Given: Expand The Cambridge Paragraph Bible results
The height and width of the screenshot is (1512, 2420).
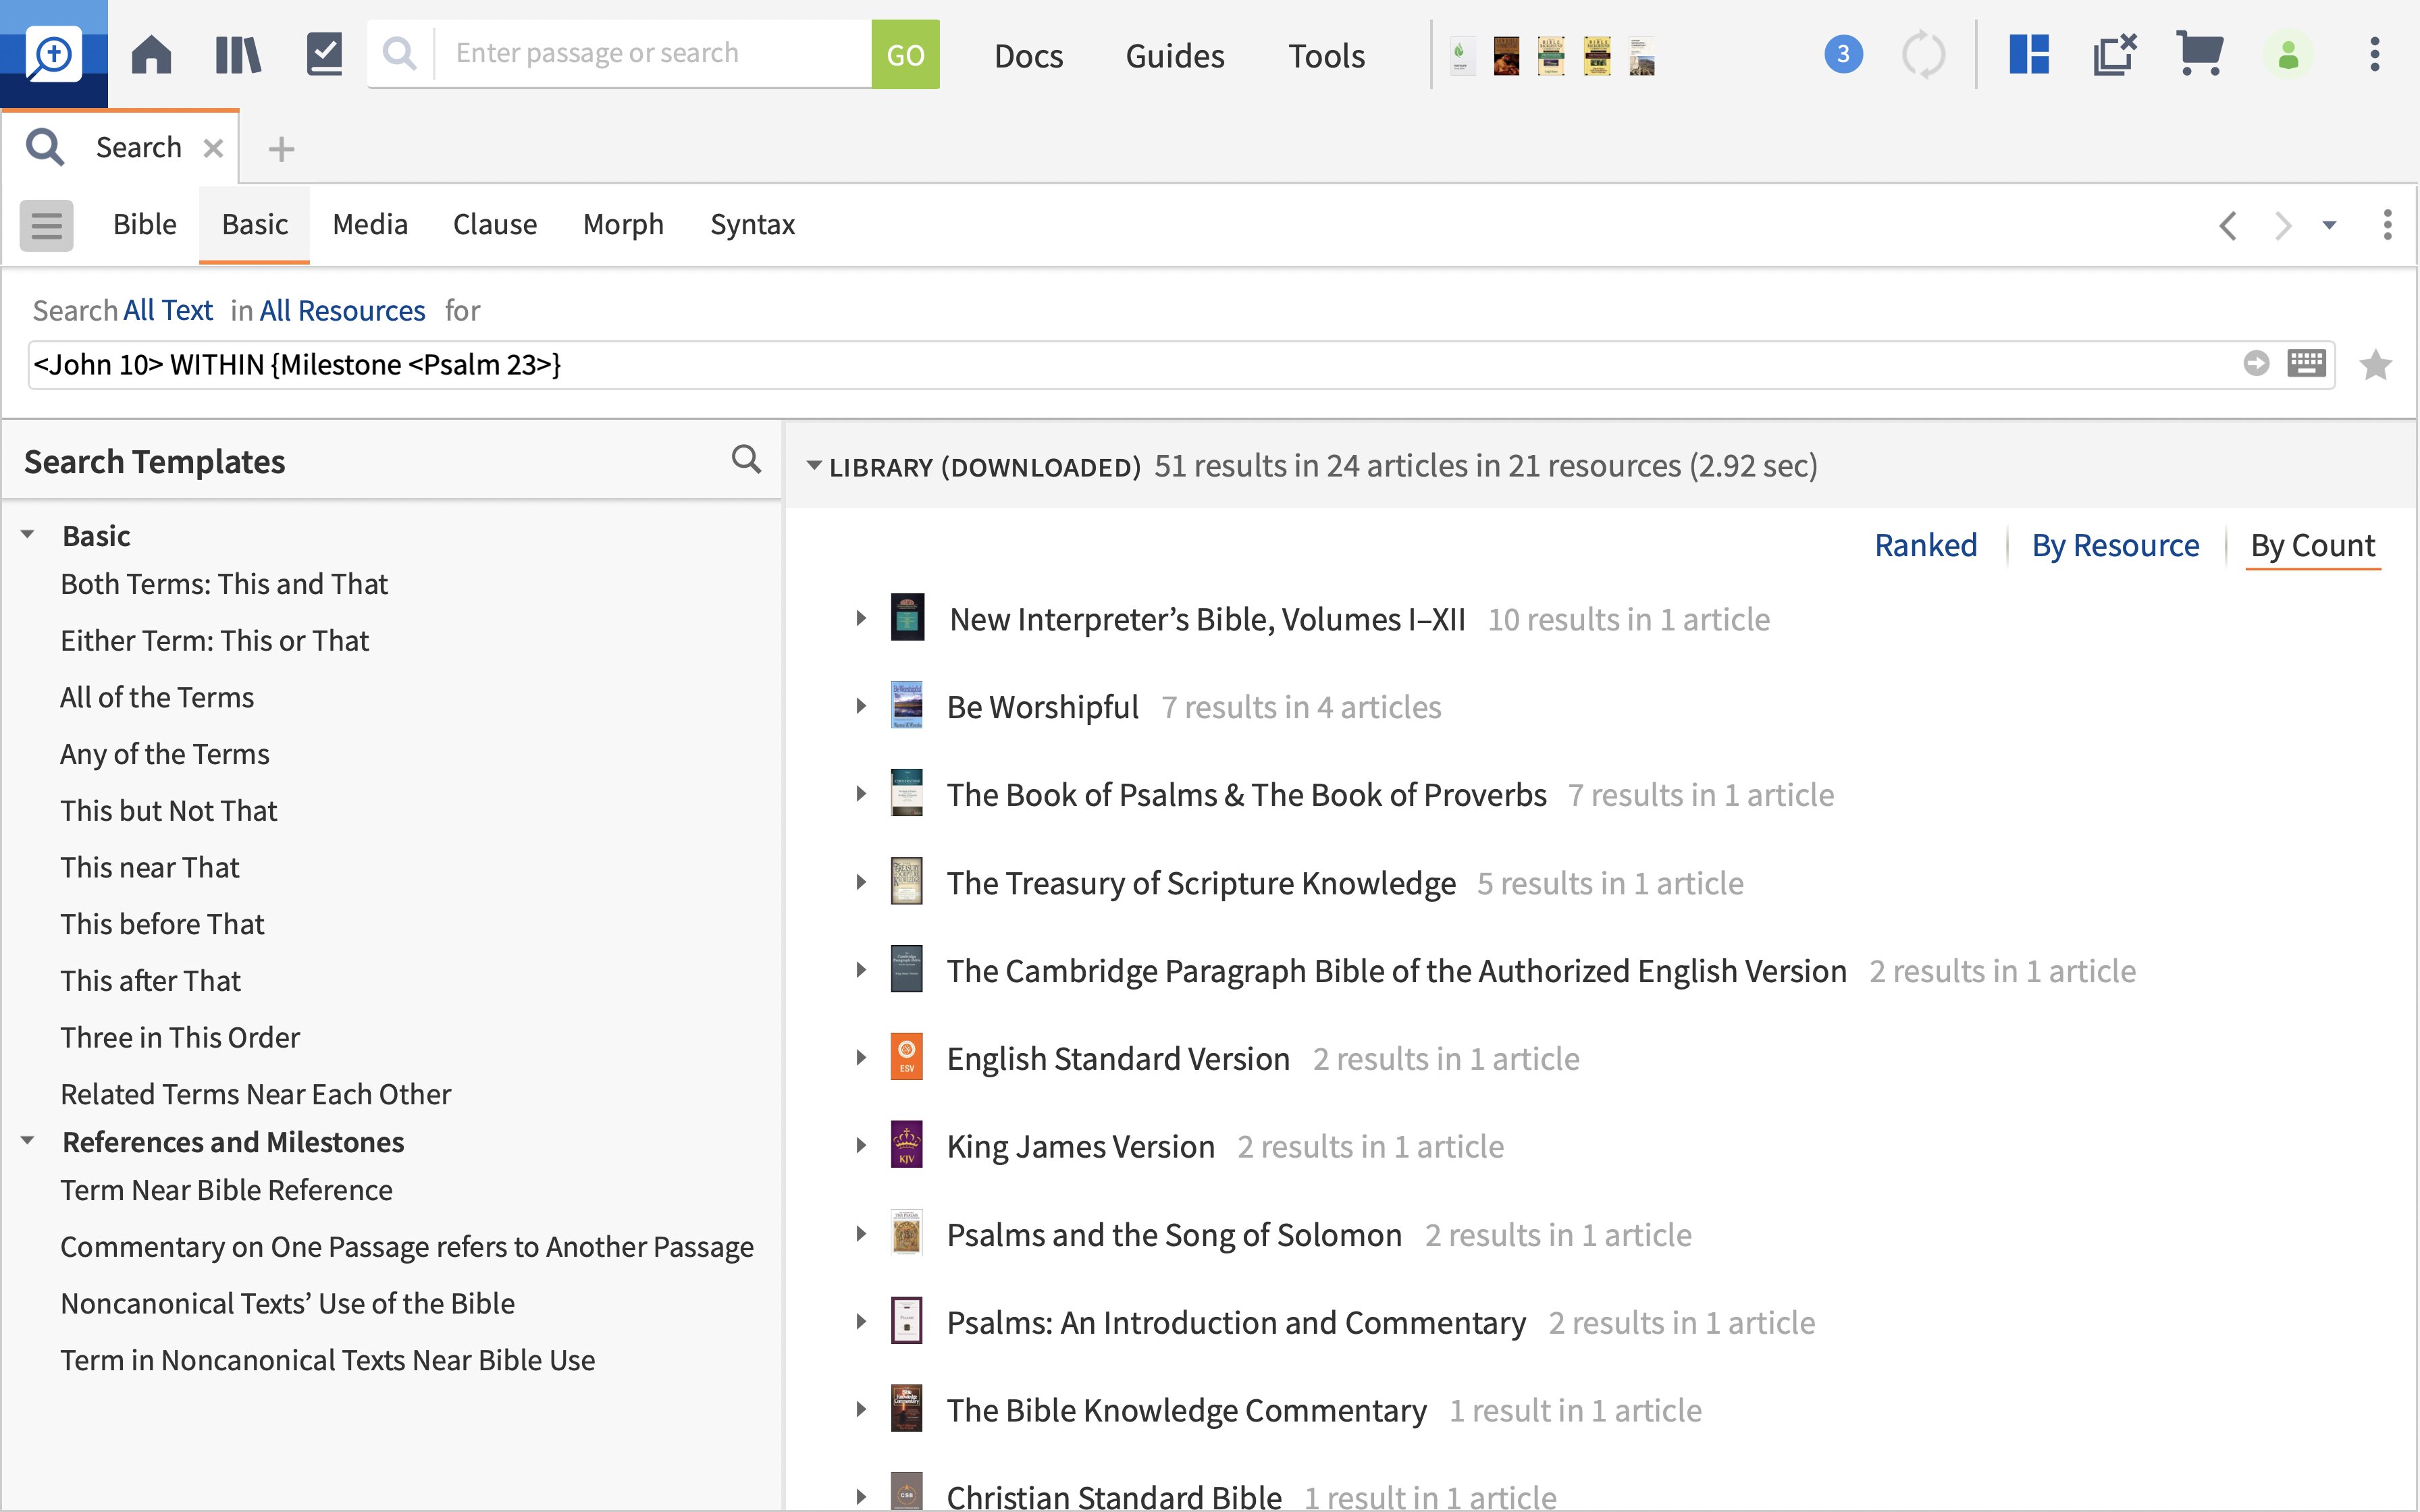Looking at the screenshot, I should point(861,970).
